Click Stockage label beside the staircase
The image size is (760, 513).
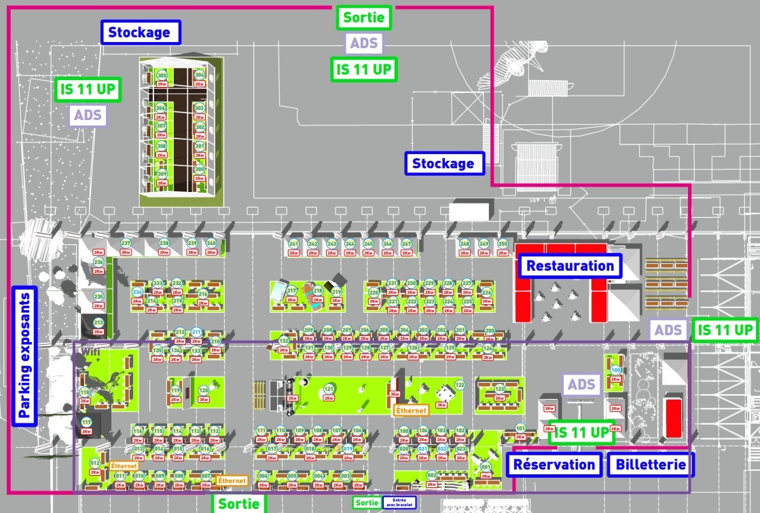(x=444, y=164)
